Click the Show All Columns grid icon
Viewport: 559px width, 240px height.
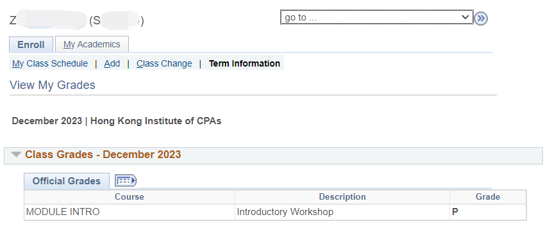(x=126, y=180)
